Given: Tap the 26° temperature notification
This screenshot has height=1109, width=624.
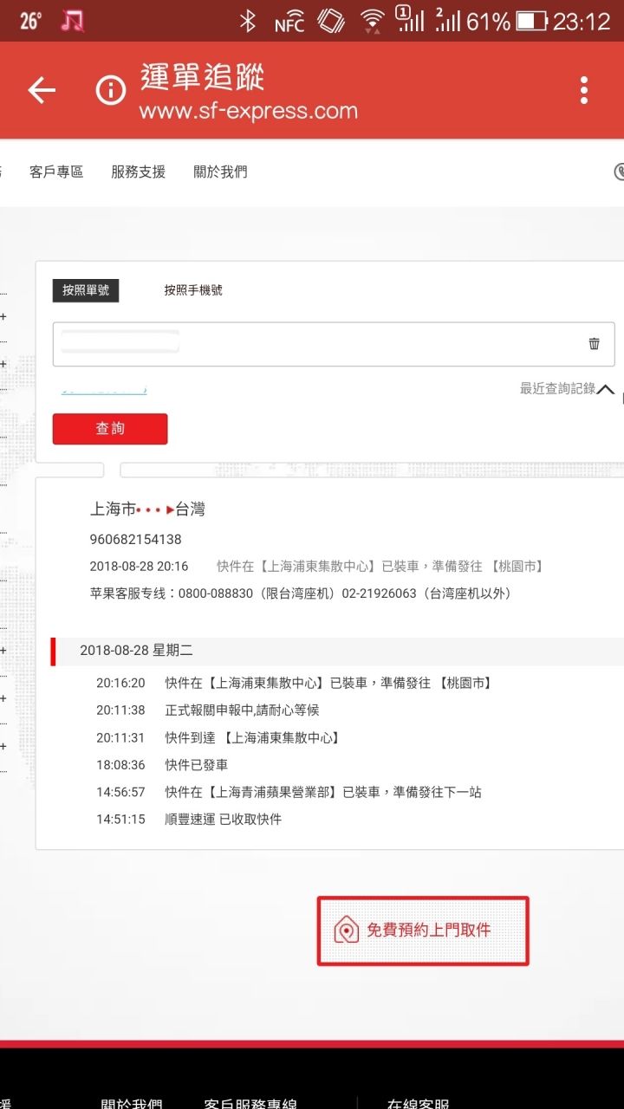Looking at the screenshot, I should pyautogui.click(x=30, y=21).
